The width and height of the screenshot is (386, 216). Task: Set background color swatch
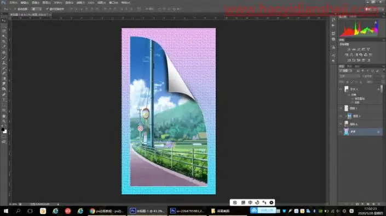point(5,131)
